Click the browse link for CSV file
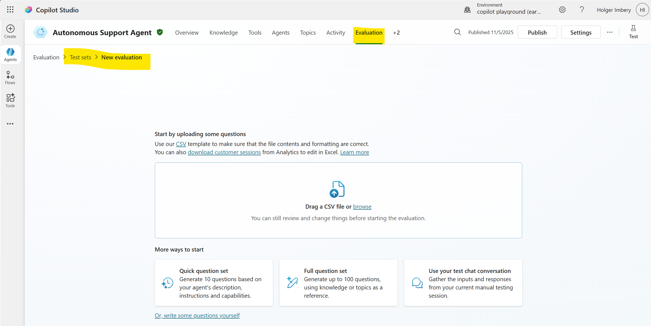651x326 pixels. pyautogui.click(x=362, y=206)
